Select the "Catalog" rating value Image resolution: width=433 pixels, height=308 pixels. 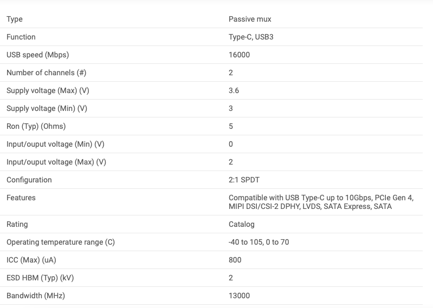tap(241, 224)
